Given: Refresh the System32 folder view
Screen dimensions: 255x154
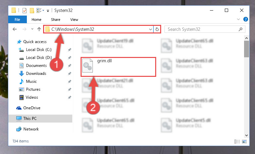Looking at the screenshot, I should pyautogui.click(x=157, y=29).
